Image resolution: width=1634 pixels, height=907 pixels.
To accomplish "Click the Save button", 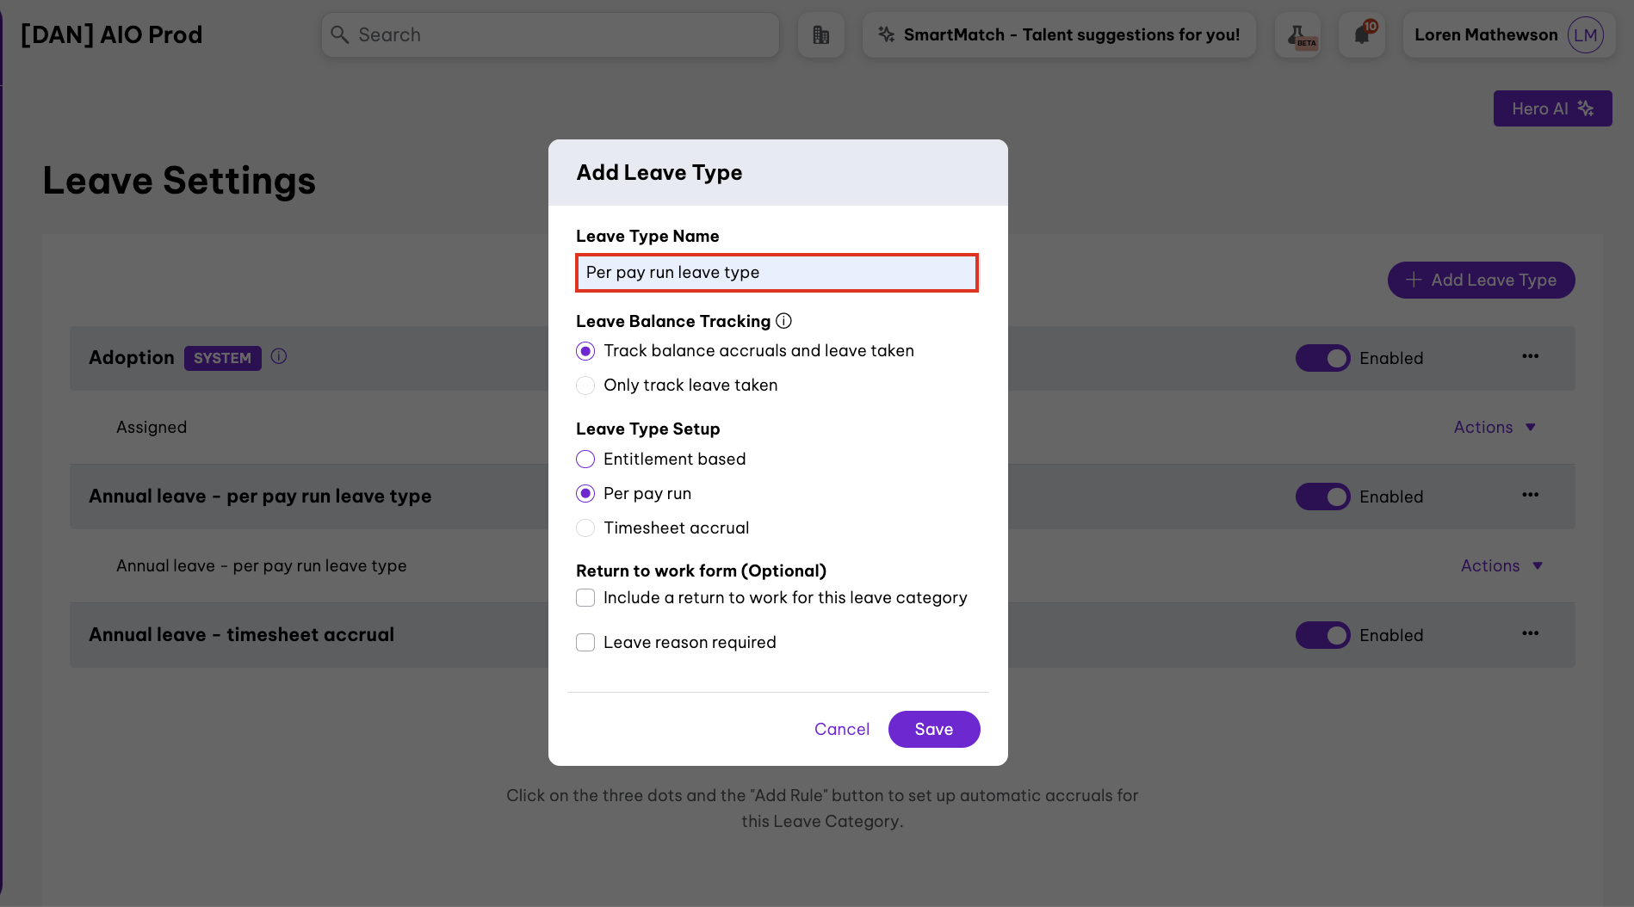I will coord(933,729).
